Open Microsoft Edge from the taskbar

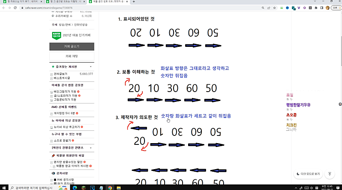click(x=74, y=187)
